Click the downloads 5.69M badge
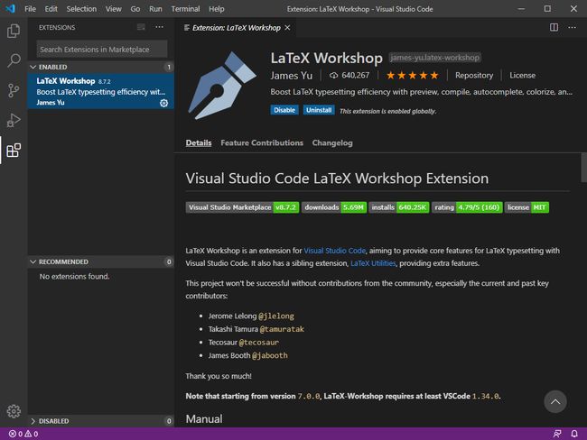Viewport: 587px width, 440px height. point(334,207)
